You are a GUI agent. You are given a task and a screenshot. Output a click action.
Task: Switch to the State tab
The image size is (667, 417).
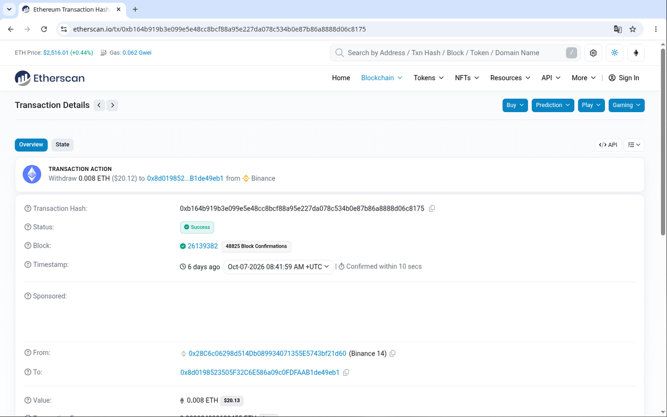pyautogui.click(x=63, y=145)
